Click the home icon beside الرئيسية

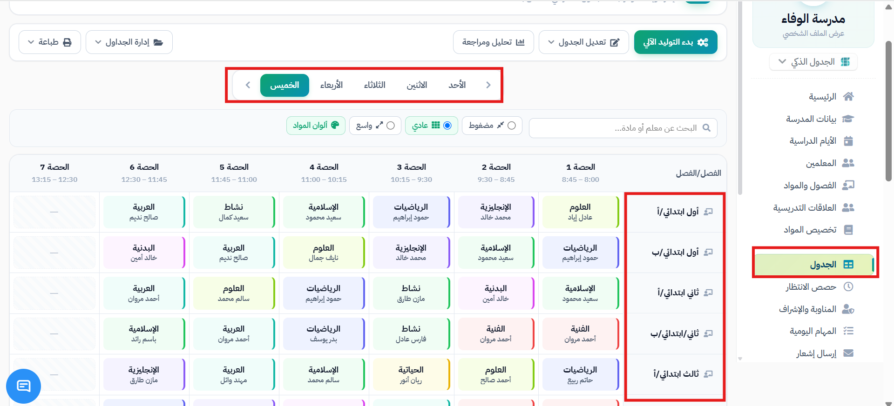click(848, 96)
